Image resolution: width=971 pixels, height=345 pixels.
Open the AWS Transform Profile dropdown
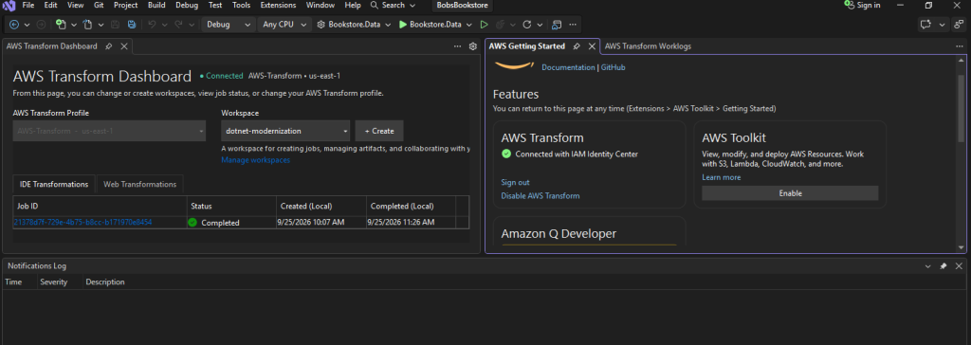[x=109, y=132]
